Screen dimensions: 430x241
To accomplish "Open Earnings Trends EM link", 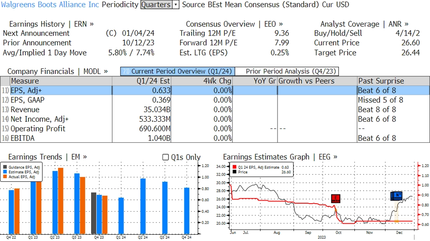I will (x=48, y=157).
